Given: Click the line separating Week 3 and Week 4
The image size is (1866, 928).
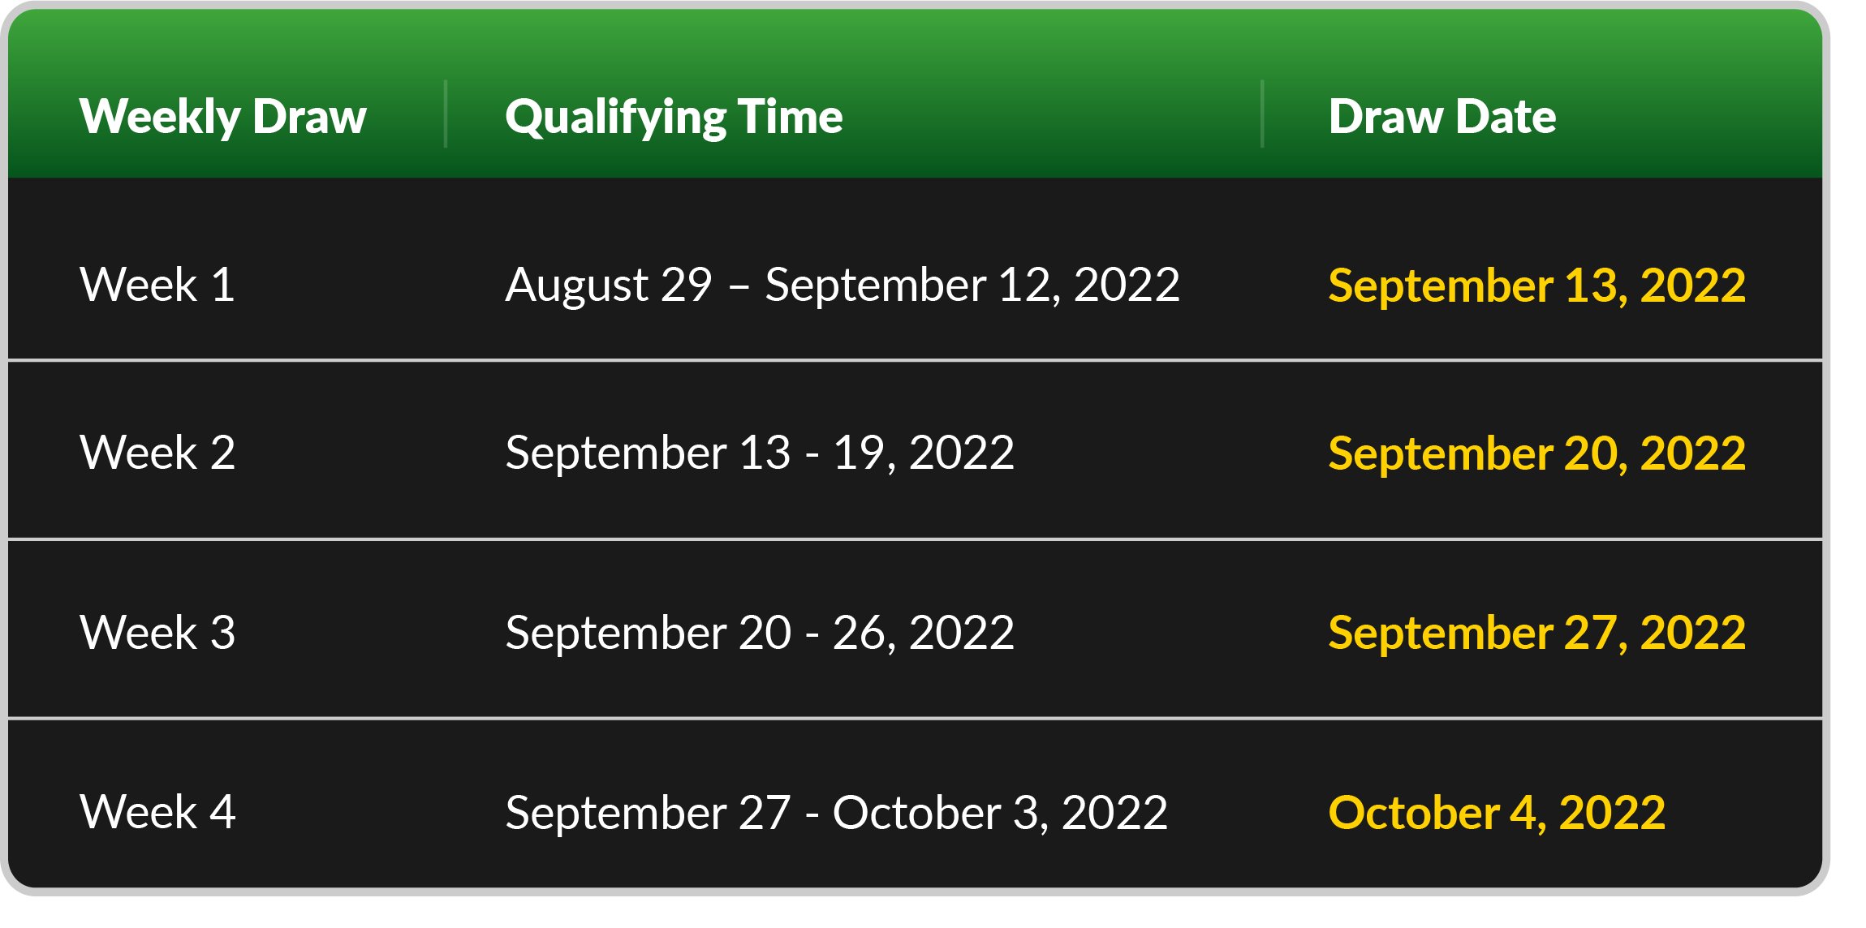Looking at the screenshot, I should (x=915, y=718).
